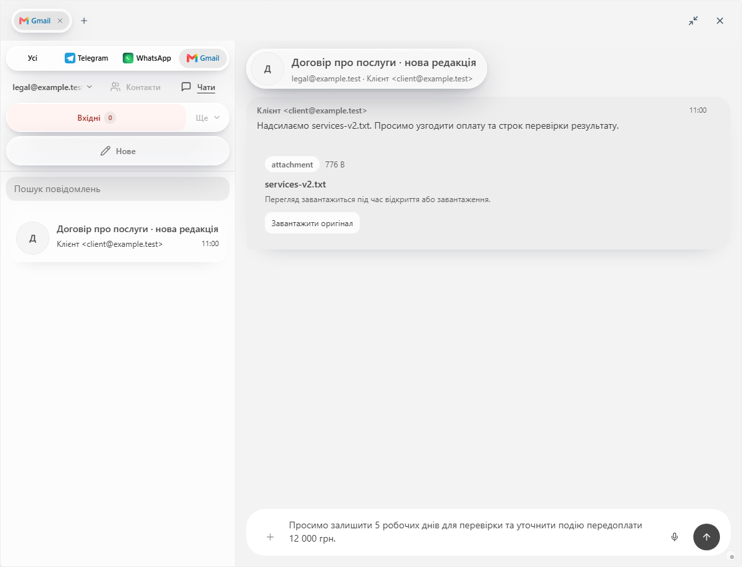Viewport: 742px width, 567px height.
Task: Add a new tab with the plus icon
Action: [84, 21]
